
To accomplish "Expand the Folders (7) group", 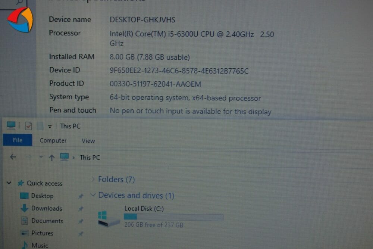I will (93, 179).
